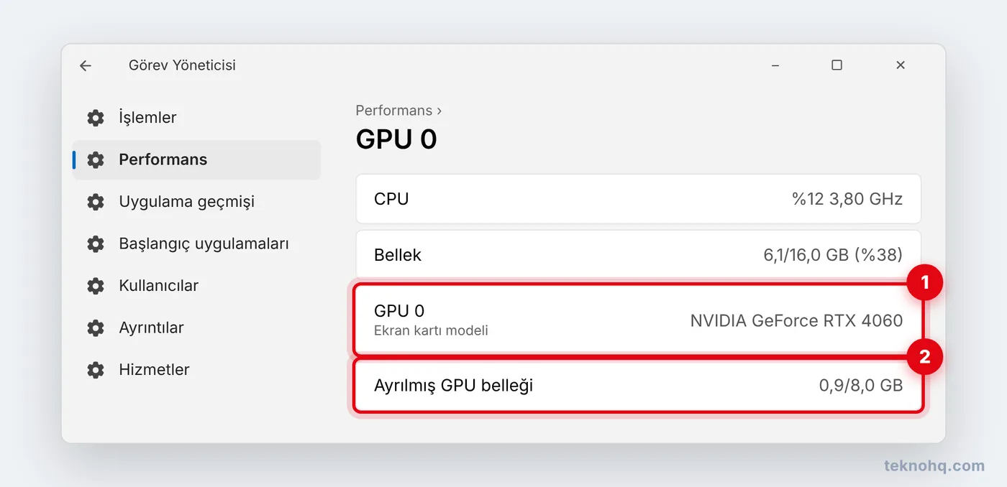Close the Görev Yöneticisi window
This screenshot has height=487, width=1007.
[x=901, y=65]
